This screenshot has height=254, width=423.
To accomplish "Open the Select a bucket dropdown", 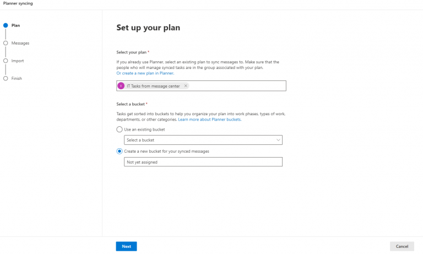I will pos(203,140).
